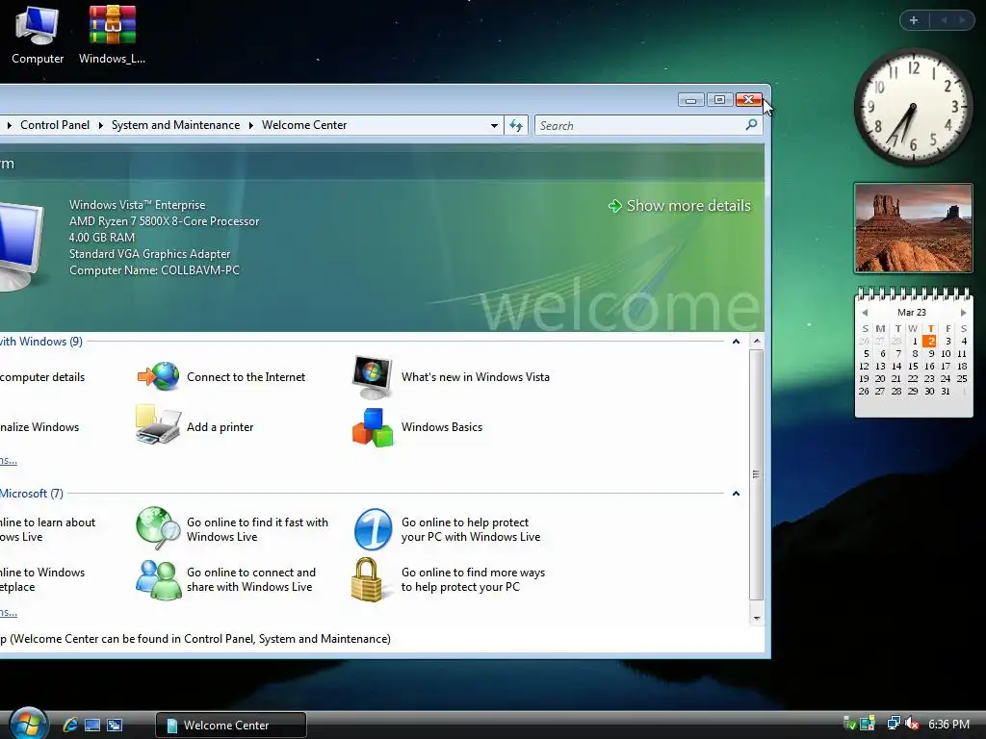Click the scrollbar up arrow
The width and height of the screenshot is (986, 739).
coord(757,342)
